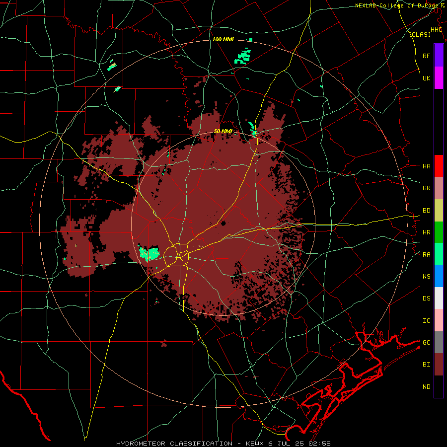The height and width of the screenshot is (447, 447).
Task: Click the IC pink legend swatch
Action: click(439, 320)
